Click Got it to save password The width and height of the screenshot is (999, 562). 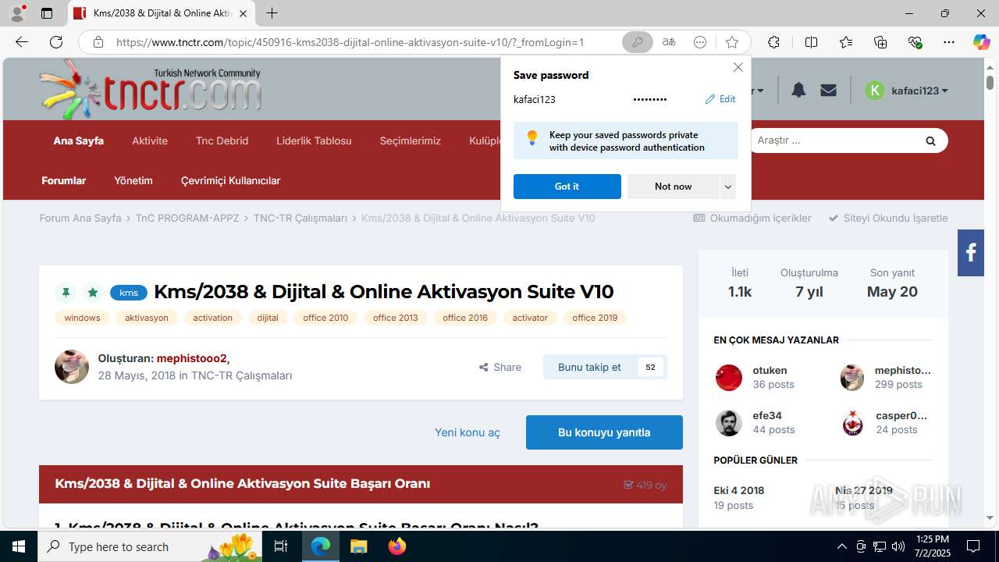[x=567, y=187]
